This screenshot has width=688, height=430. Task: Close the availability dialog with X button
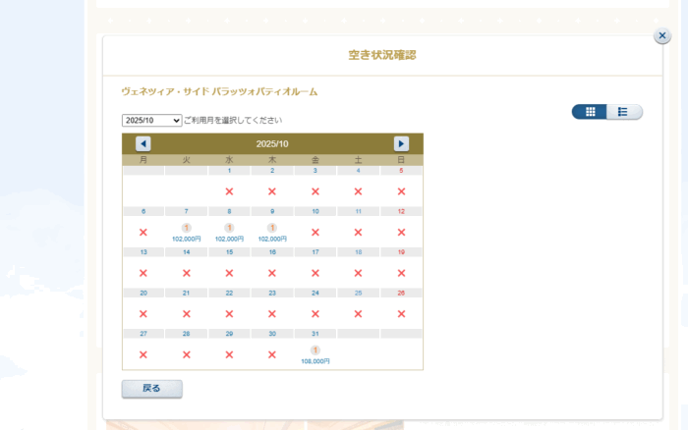point(662,36)
